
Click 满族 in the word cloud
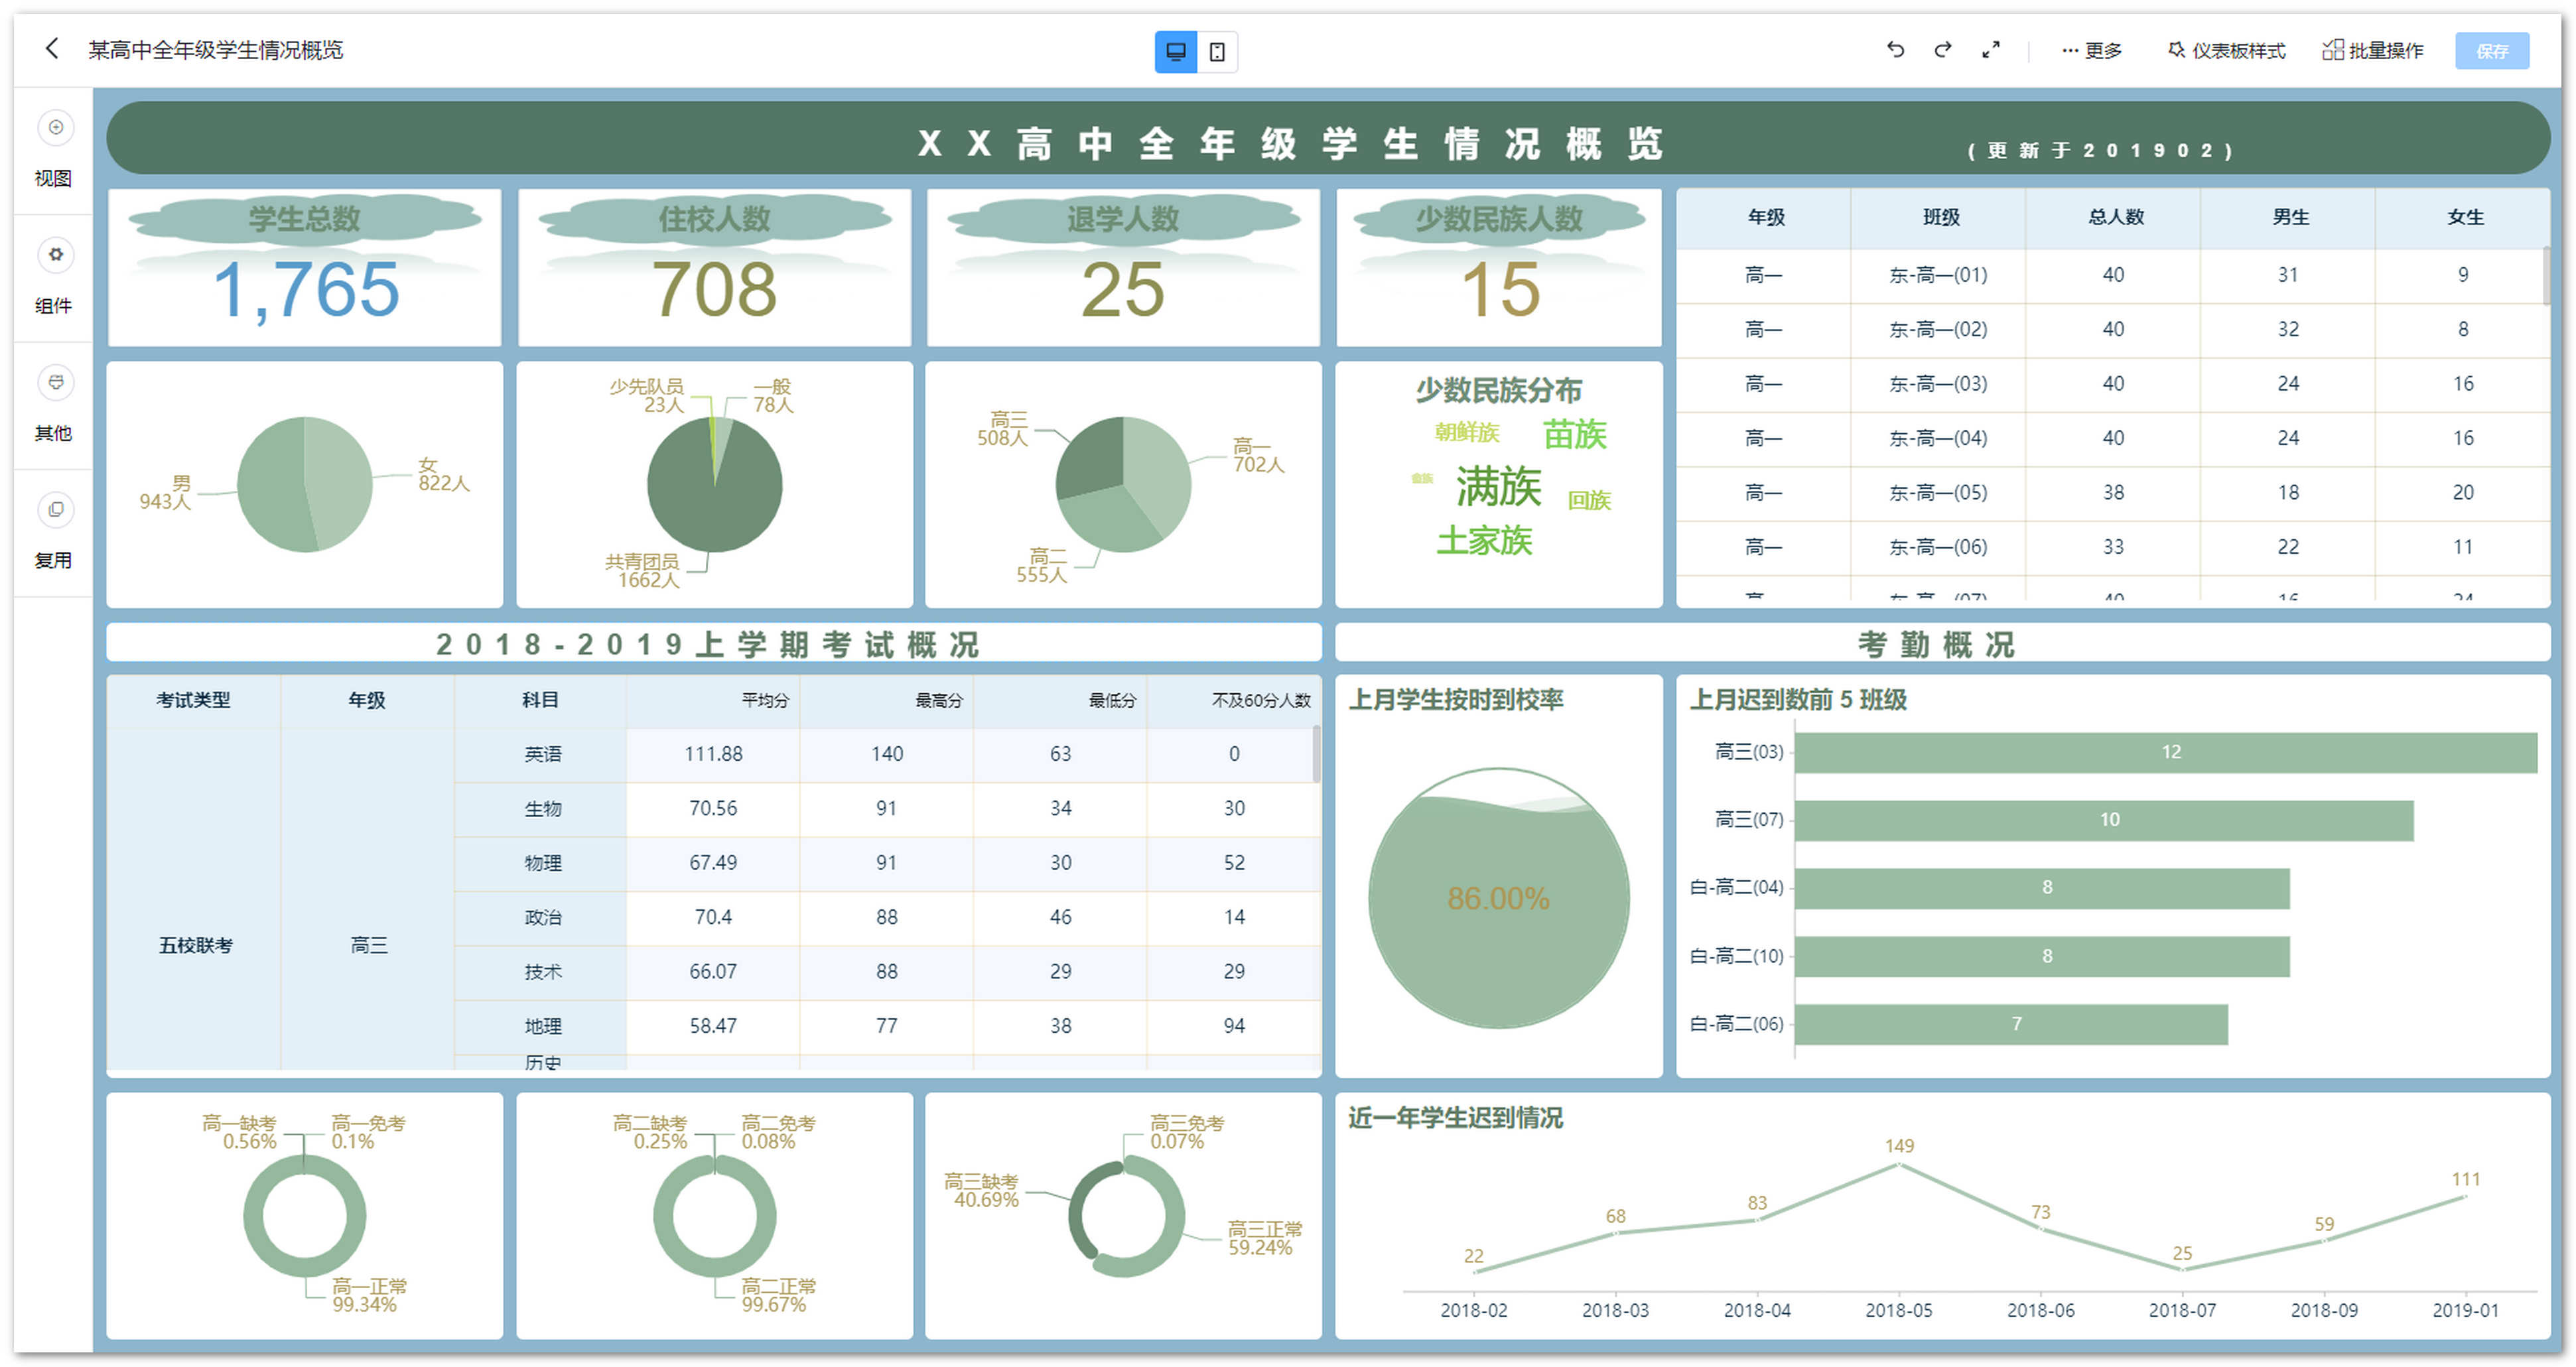tap(1498, 487)
